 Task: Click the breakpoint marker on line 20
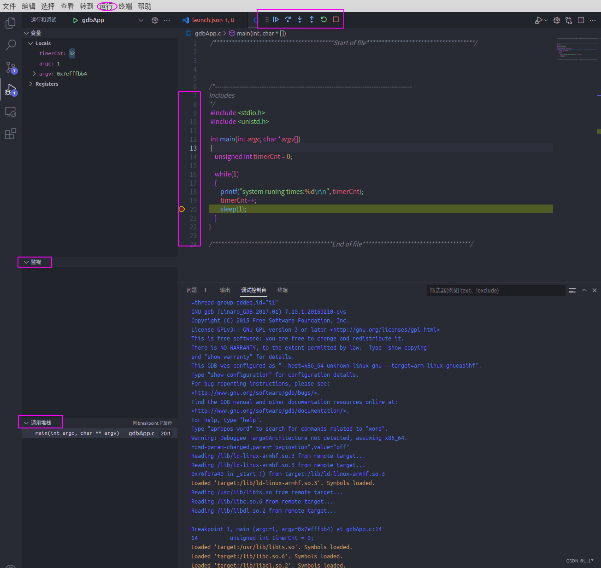[x=182, y=209]
